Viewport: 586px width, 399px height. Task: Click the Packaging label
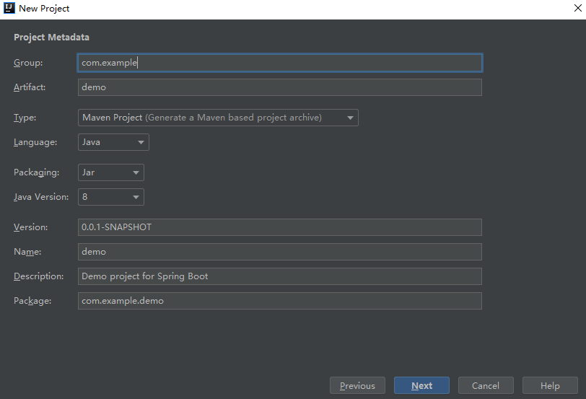(x=36, y=172)
